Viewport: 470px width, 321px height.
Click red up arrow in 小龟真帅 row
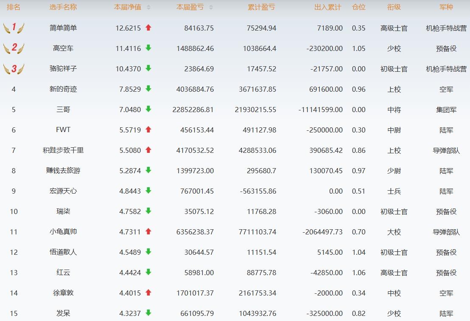148,231
